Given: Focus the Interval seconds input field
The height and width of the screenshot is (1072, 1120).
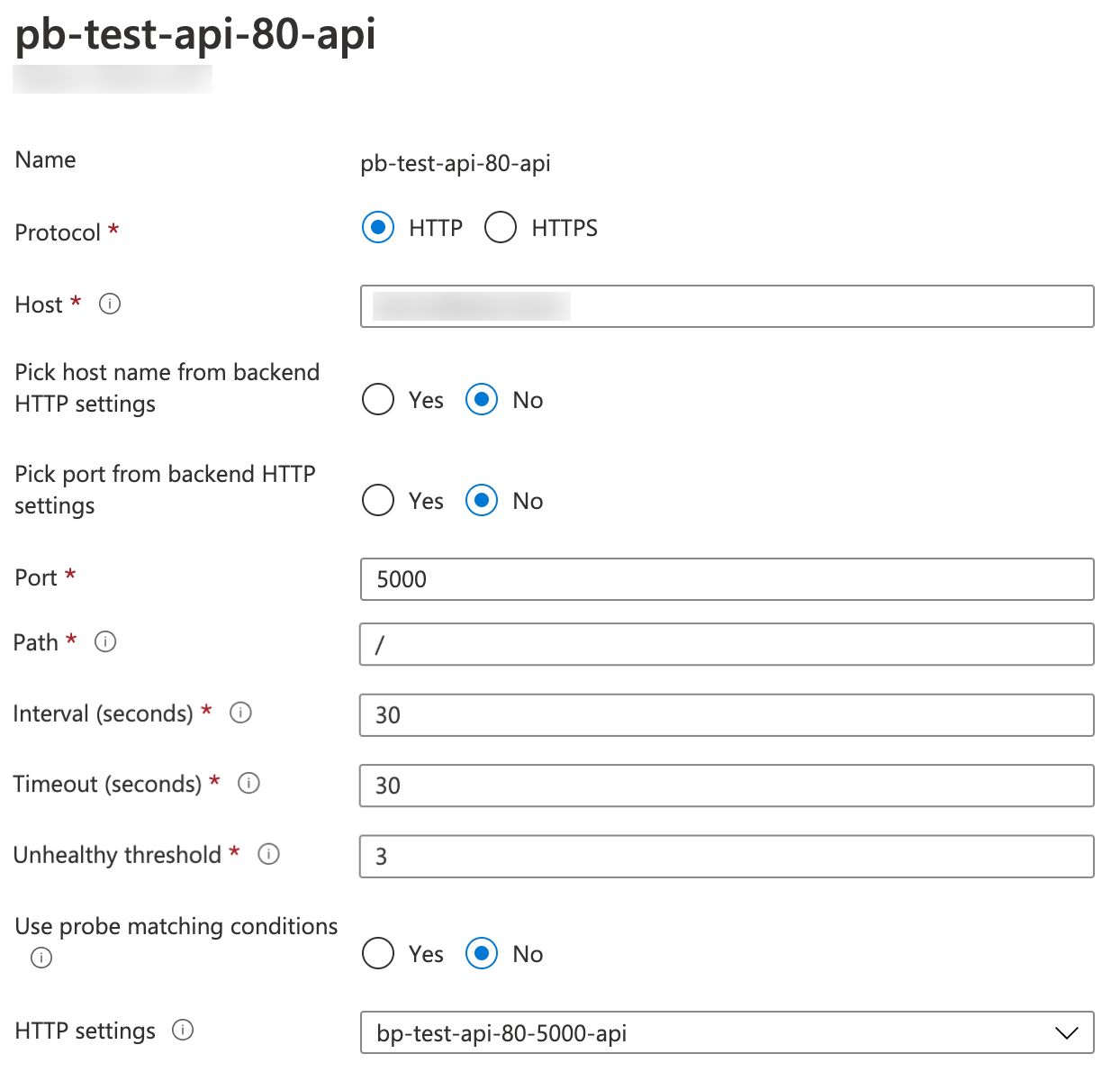Looking at the screenshot, I should click(727, 715).
